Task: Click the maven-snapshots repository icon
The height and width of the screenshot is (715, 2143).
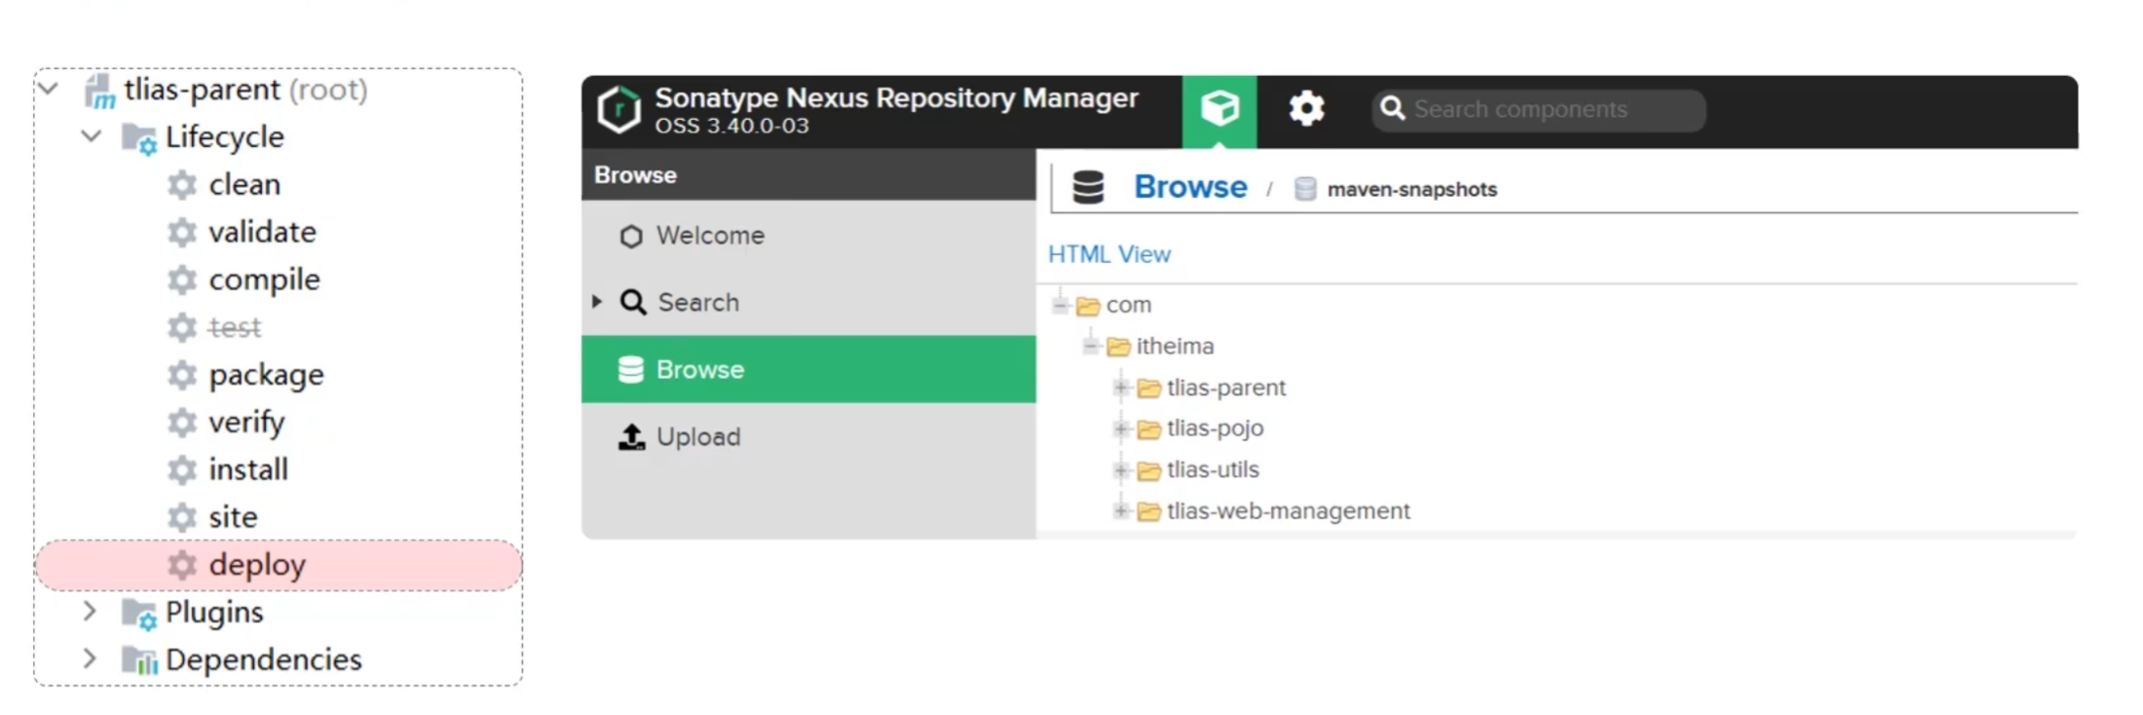Action: (1305, 189)
